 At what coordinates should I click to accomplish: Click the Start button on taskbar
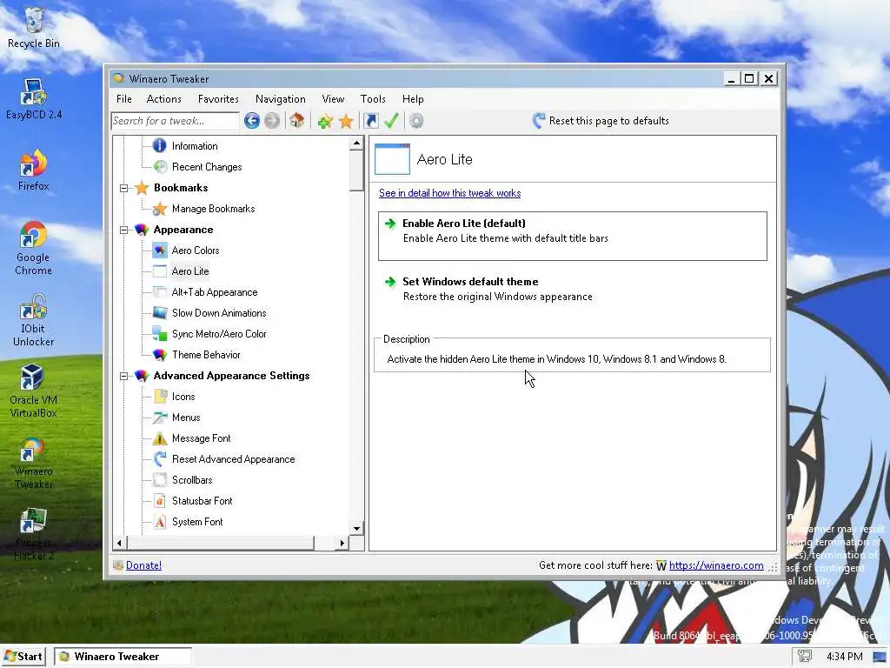point(23,657)
